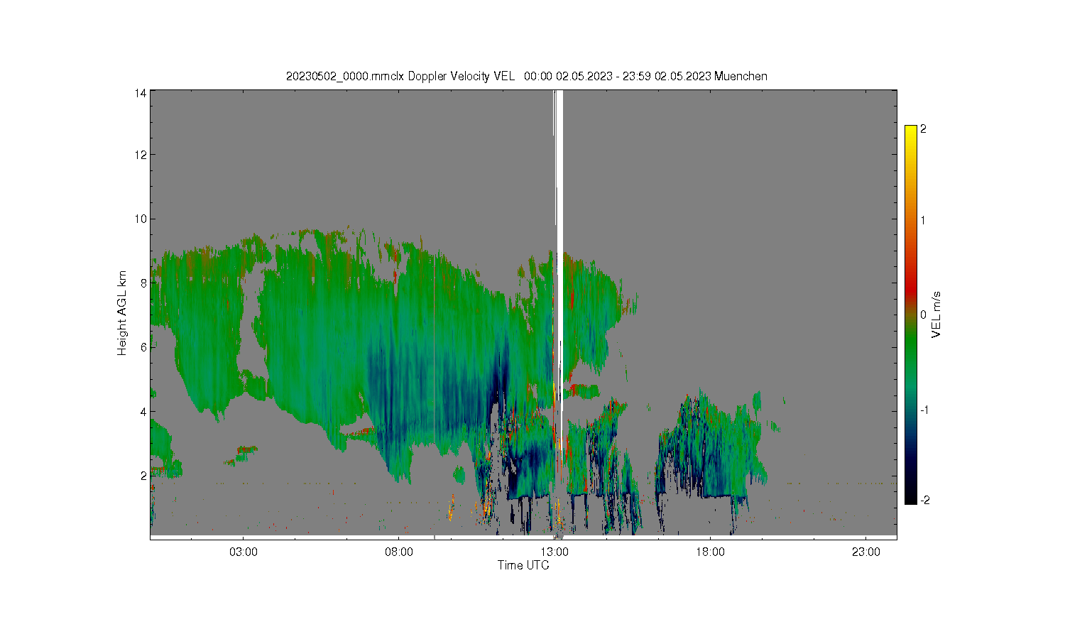
Task: Click the '13:00' time axis label
Action: (555, 552)
